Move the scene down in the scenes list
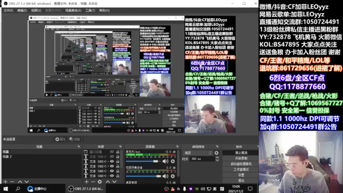The width and height of the screenshot is (343, 193). click(x=27, y=181)
